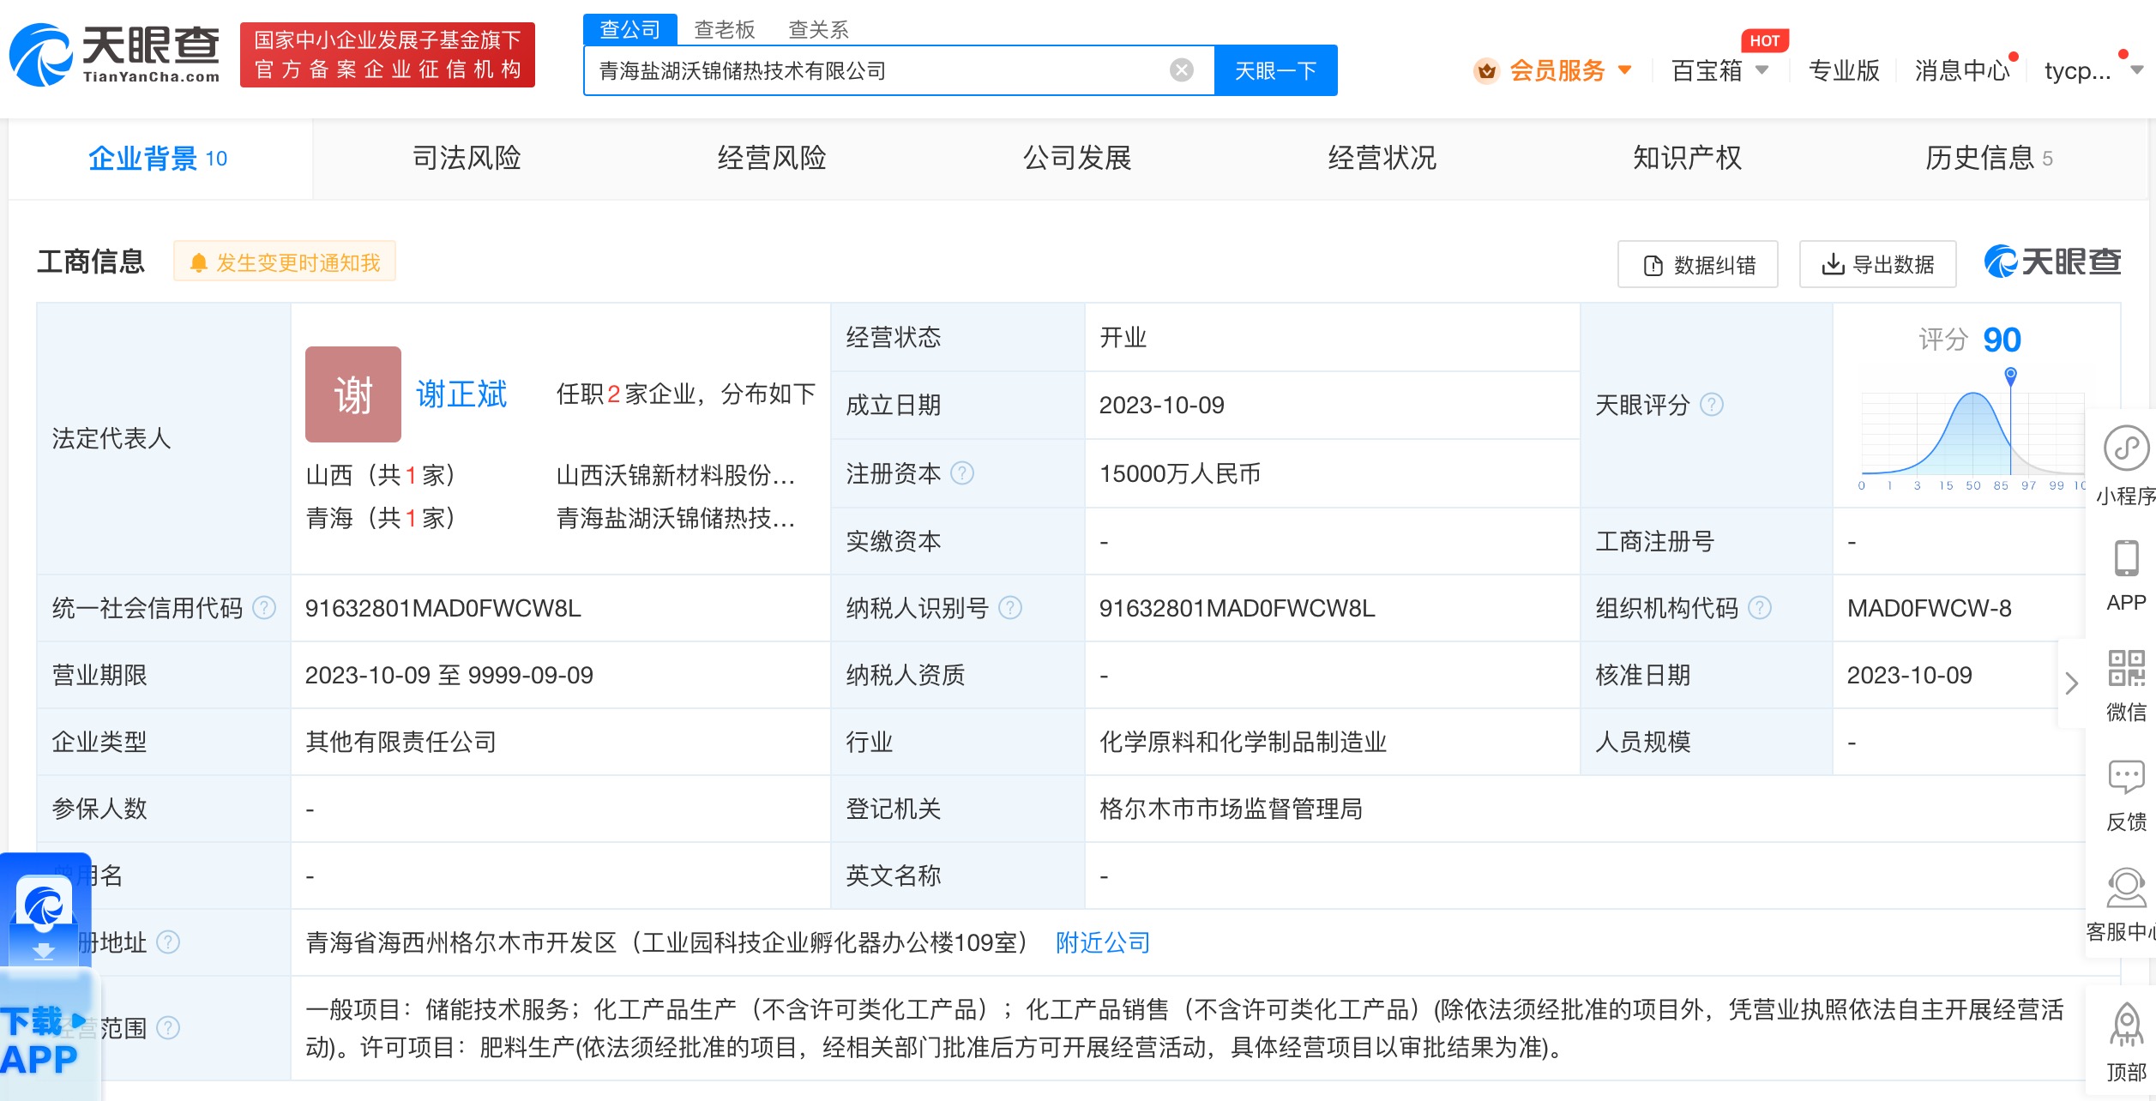Viewport: 2156px width, 1101px height.
Task: Expand the sidebar chevron arrow
Action: click(x=2072, y=683)
